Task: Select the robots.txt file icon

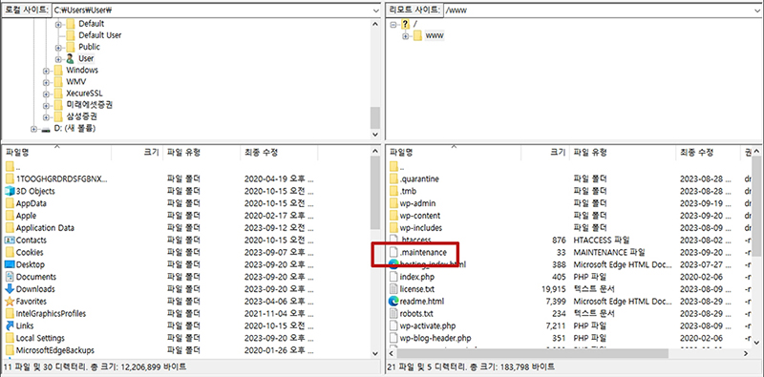Action: (393, 313)
